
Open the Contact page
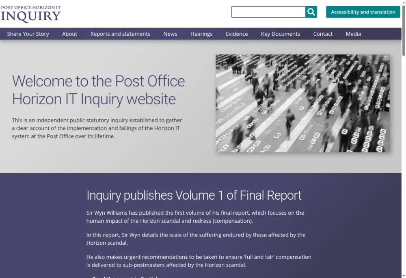tap(323, 34)
